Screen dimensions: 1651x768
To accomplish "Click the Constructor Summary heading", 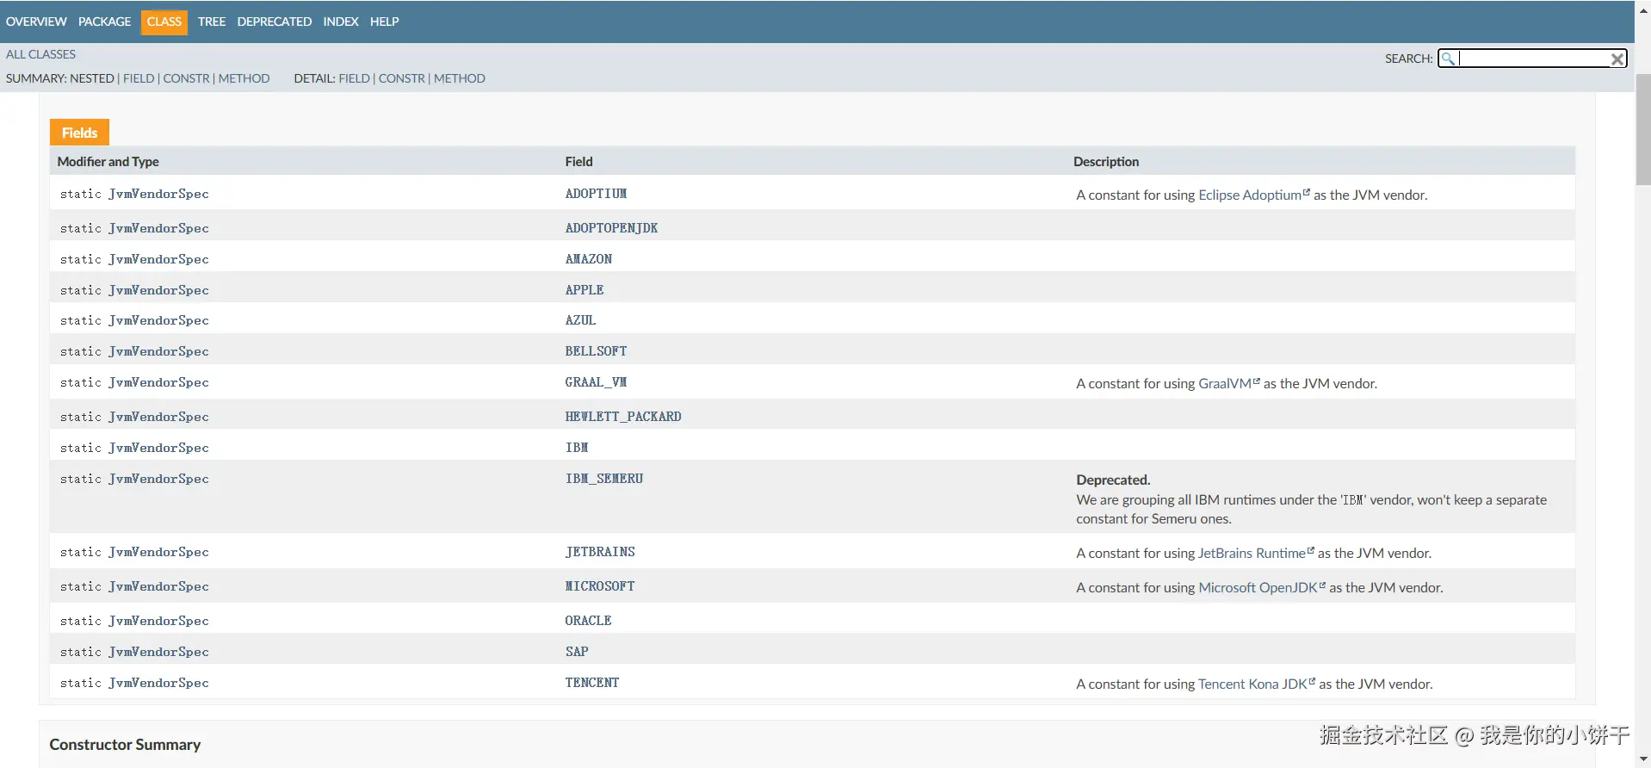I will click(125, 745).
